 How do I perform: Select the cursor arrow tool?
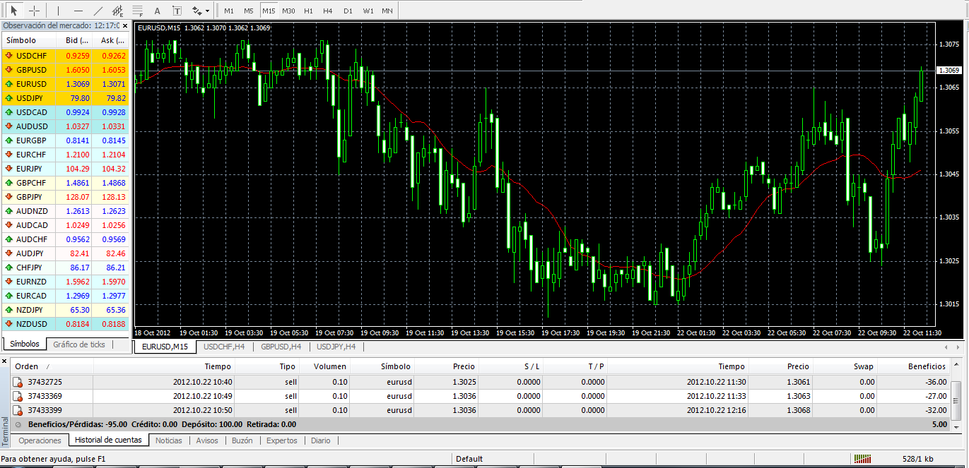tap(13, 11)
